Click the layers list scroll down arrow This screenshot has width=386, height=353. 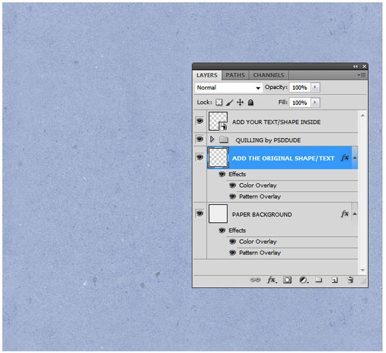363,270
